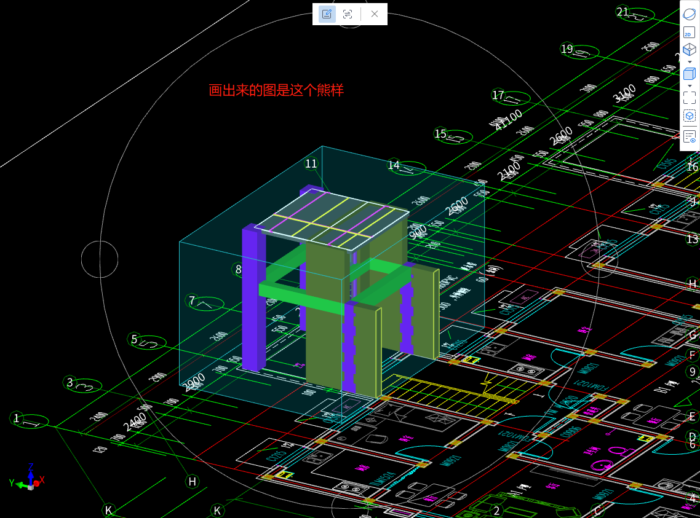
Task: Expand the dropdown arrow below shaded cube
Action: pos(690,86)
